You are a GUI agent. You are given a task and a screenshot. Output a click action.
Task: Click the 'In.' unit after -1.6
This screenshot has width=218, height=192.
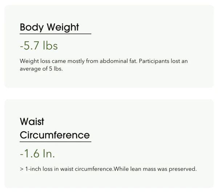tap(49, 153)
